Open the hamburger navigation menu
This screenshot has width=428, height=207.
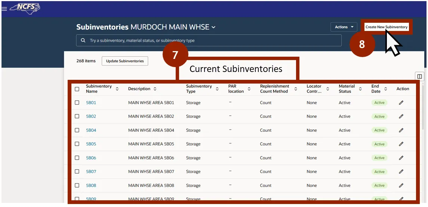pos(4,9)
